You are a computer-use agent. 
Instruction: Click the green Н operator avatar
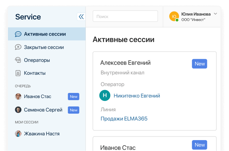pos(105,96)
